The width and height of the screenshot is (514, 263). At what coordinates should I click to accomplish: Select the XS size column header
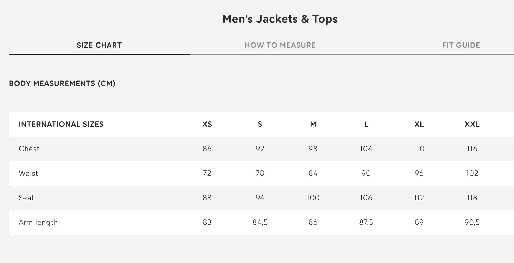point(207,124)
